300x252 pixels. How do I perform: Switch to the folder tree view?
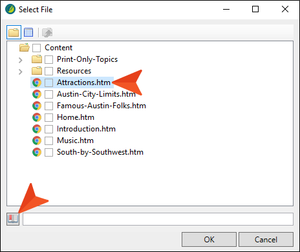(14, 32)
